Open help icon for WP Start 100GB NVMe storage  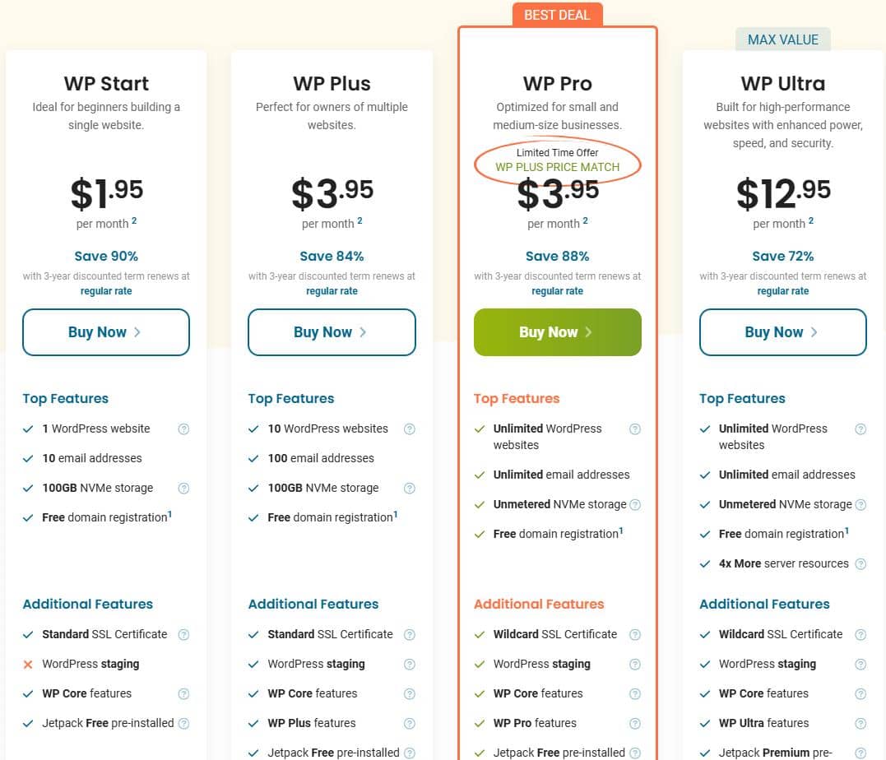tap(184, 489)
